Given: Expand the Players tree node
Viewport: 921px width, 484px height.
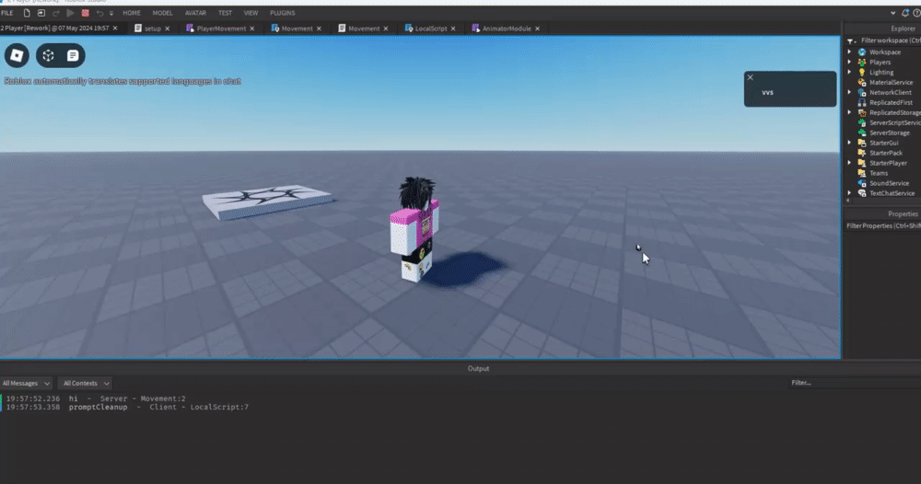Looking at the screenshot, I should 849,63.
